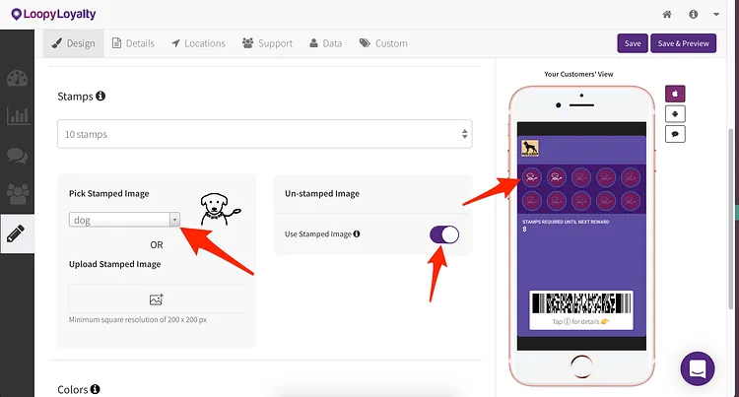Click the dog stamp preview image
The width and height of the screenshot is (739, 397).
(x=219, y=209)
